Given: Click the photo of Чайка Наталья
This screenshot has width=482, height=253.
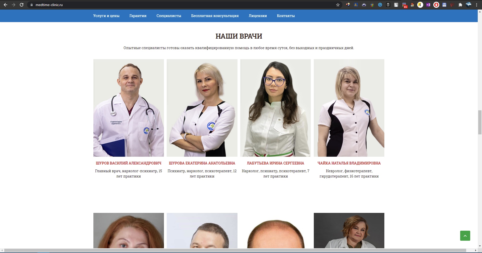Looking at the screenshot, I should click(349, 108).
